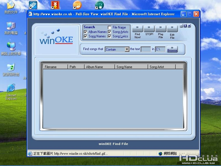
Task: Sort results by the Filename column
Action: pos(56,67)
